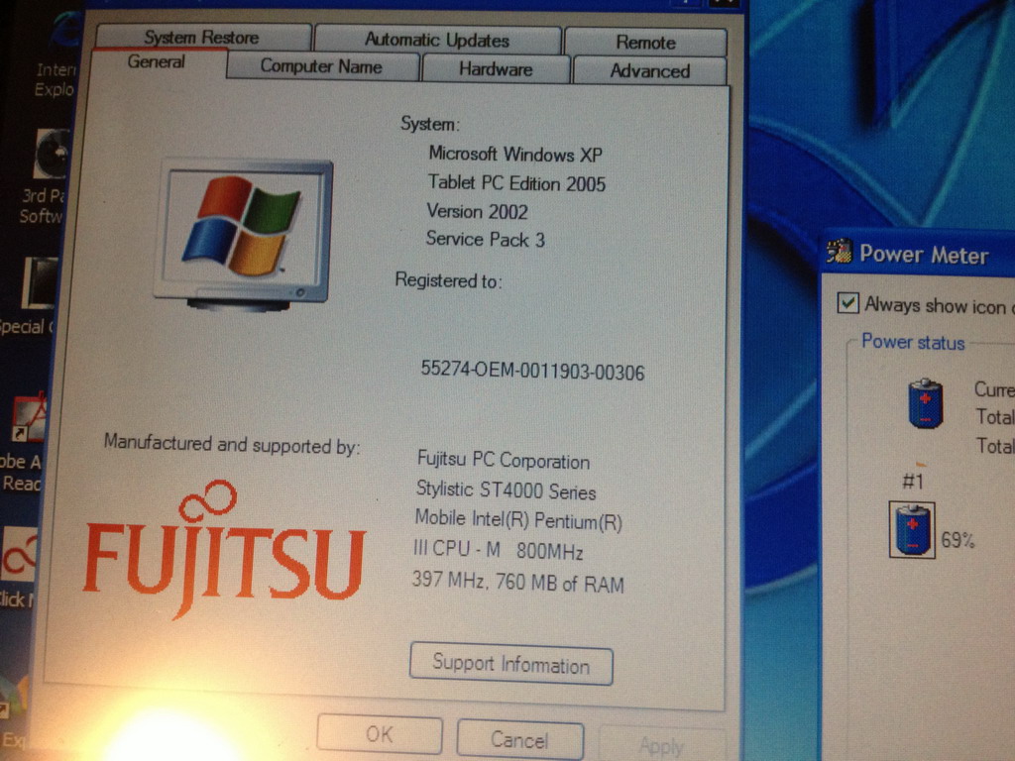This screenshot has height=761, width=1015.
Task: Click the Power Meter title bar icon
Action: pyautogui.click(x=840, y=254)
